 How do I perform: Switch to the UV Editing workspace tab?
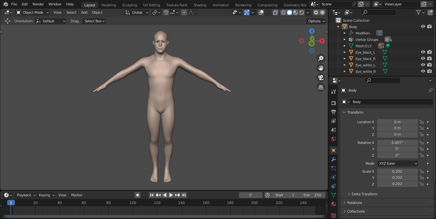pyautogui.click(x=152, y=5)
